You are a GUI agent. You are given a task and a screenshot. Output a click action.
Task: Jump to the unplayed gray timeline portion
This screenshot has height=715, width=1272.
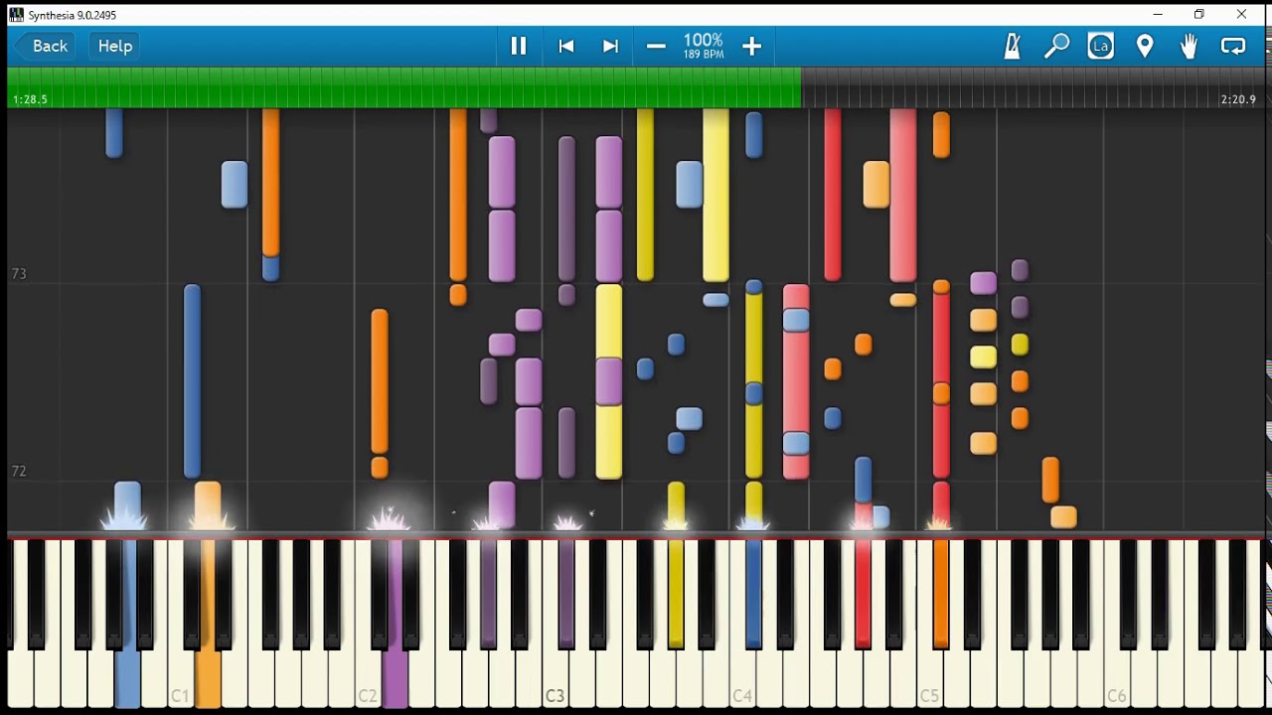1032,87
